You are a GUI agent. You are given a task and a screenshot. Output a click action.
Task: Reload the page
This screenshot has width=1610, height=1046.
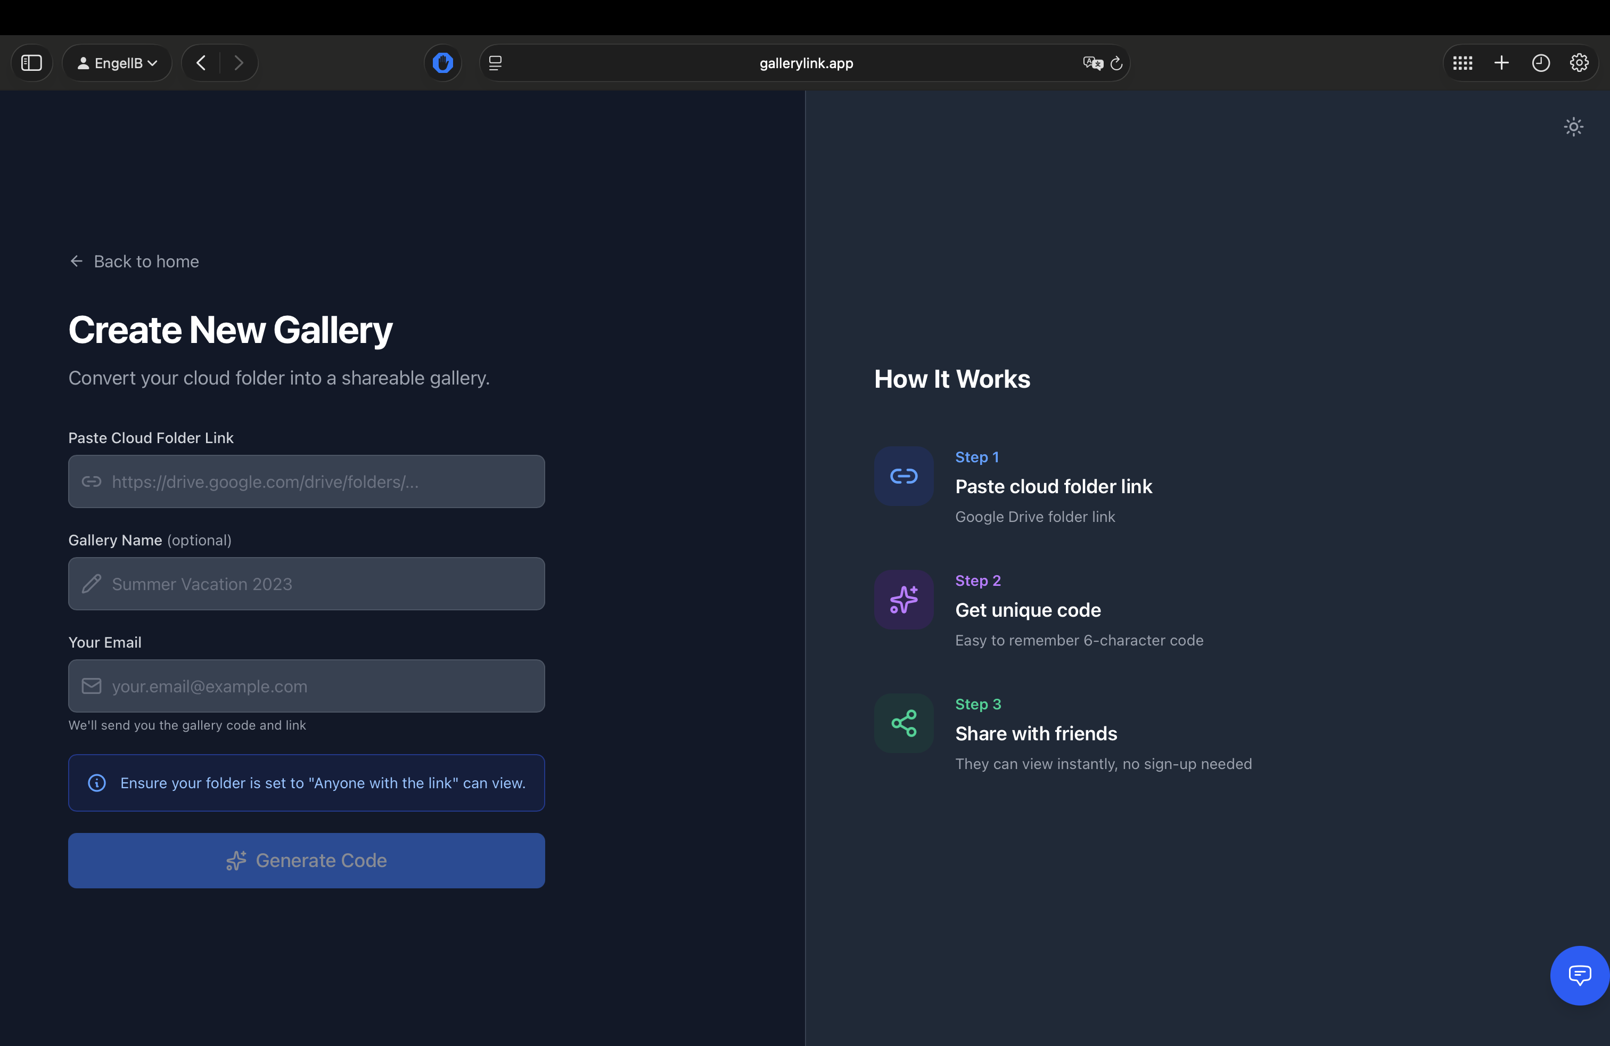(x=1116, y=63)
